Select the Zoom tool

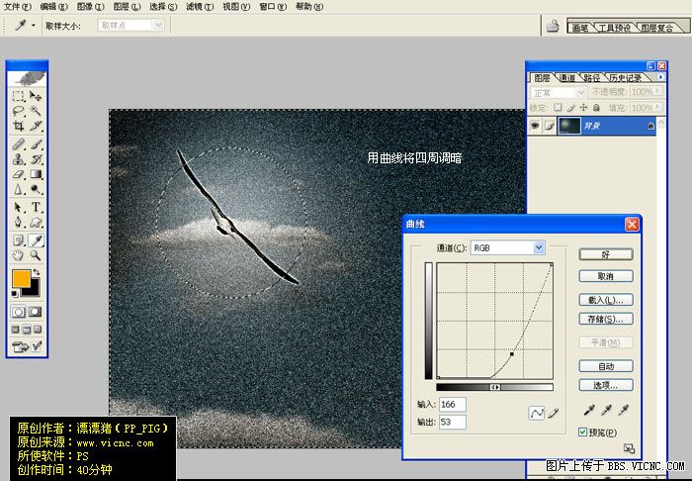pyautogui.click(x=36, y=255)
